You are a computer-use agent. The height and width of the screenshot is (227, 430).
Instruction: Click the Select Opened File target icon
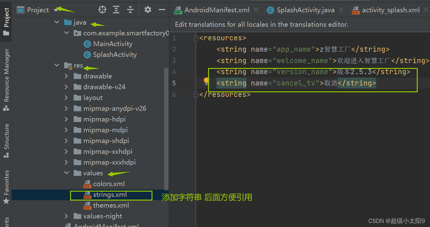coord(102,10)
